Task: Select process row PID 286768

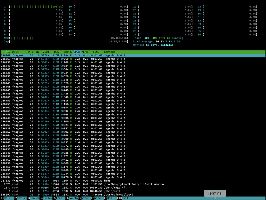Action: point(133,87)
